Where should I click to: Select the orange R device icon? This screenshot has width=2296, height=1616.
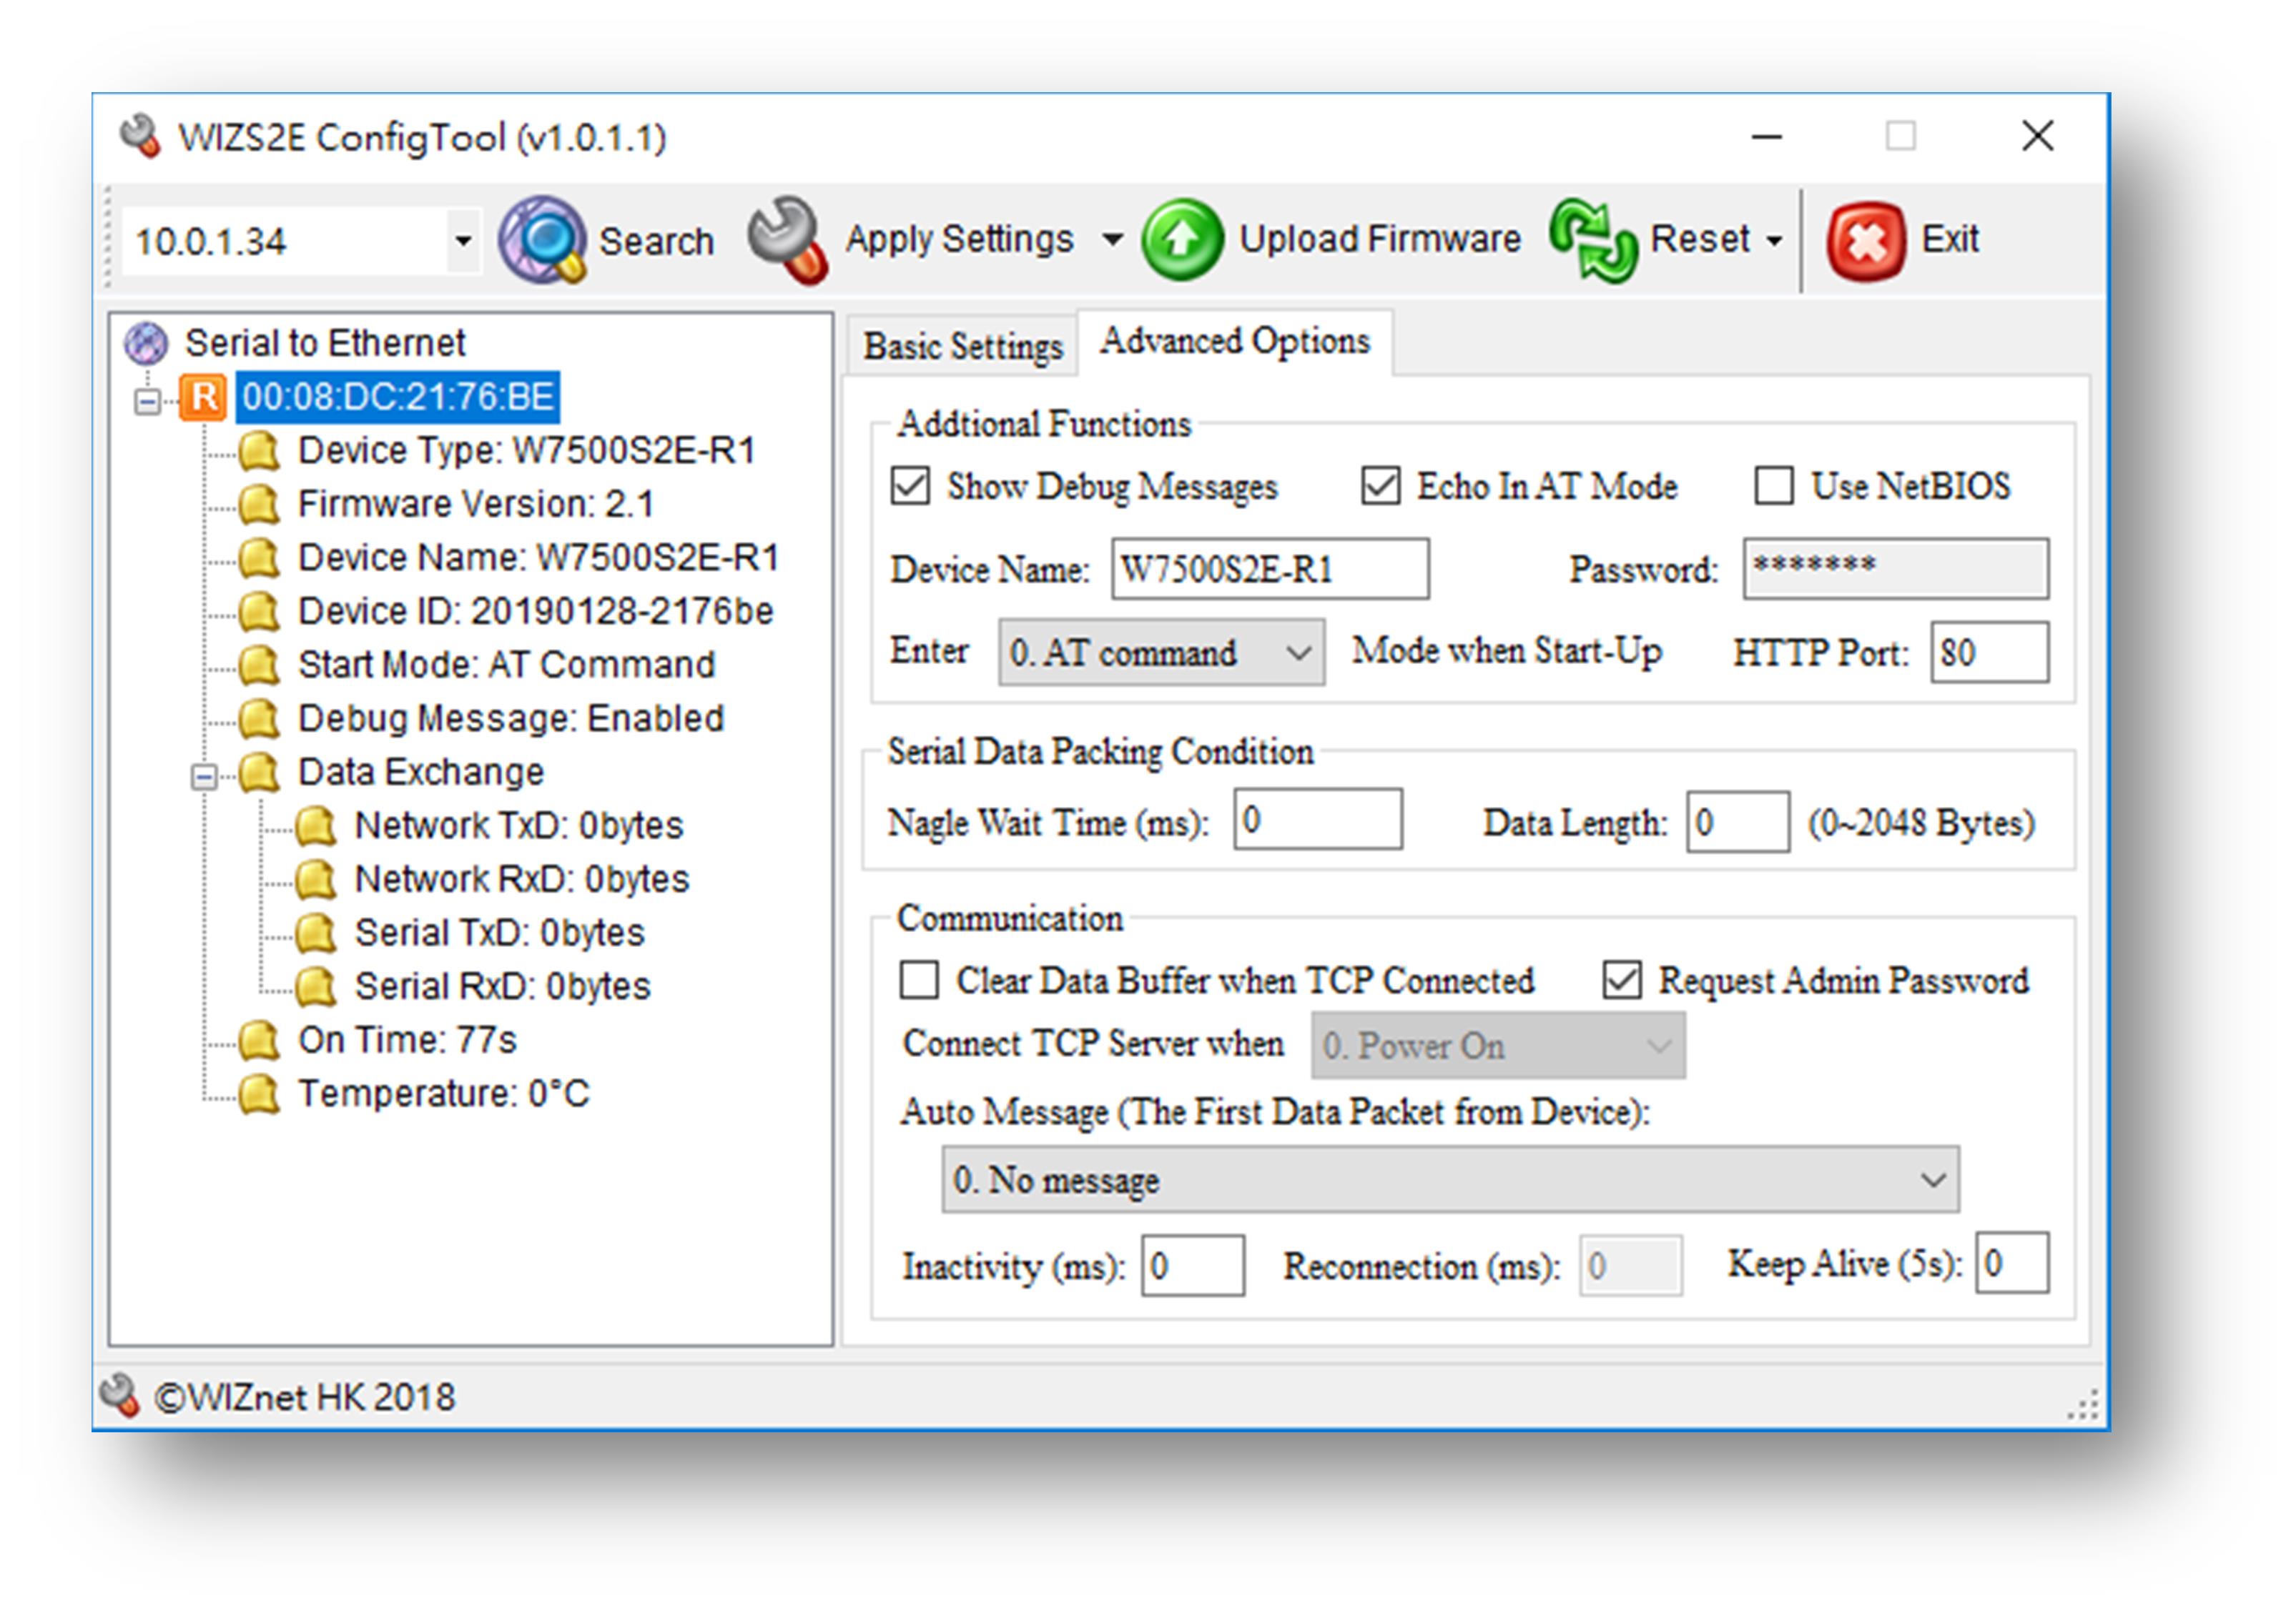click(204, 397)
